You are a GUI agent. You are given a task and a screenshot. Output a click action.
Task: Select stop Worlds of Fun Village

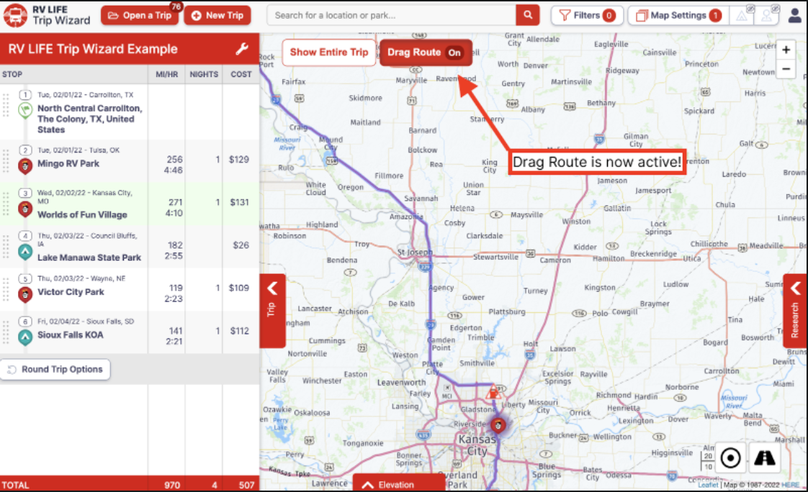(x=82, y=214)
